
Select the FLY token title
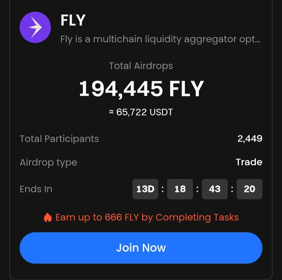(73, 20)
